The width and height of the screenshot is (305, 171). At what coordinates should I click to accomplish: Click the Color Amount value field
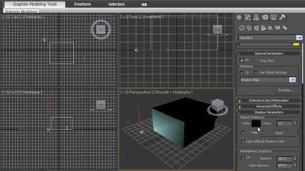coord(285,165)
